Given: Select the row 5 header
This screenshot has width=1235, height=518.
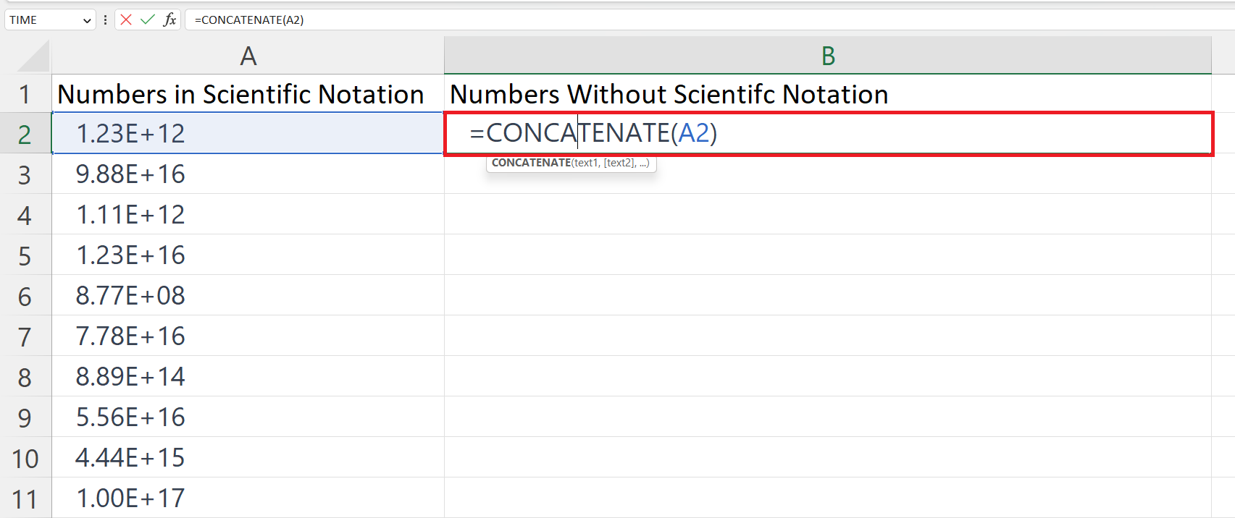Looking at the screenshot, I should point(25,256).
